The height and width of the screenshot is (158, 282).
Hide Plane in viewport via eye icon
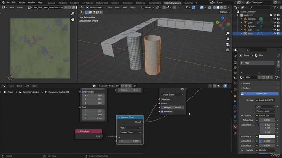[275, 33]
